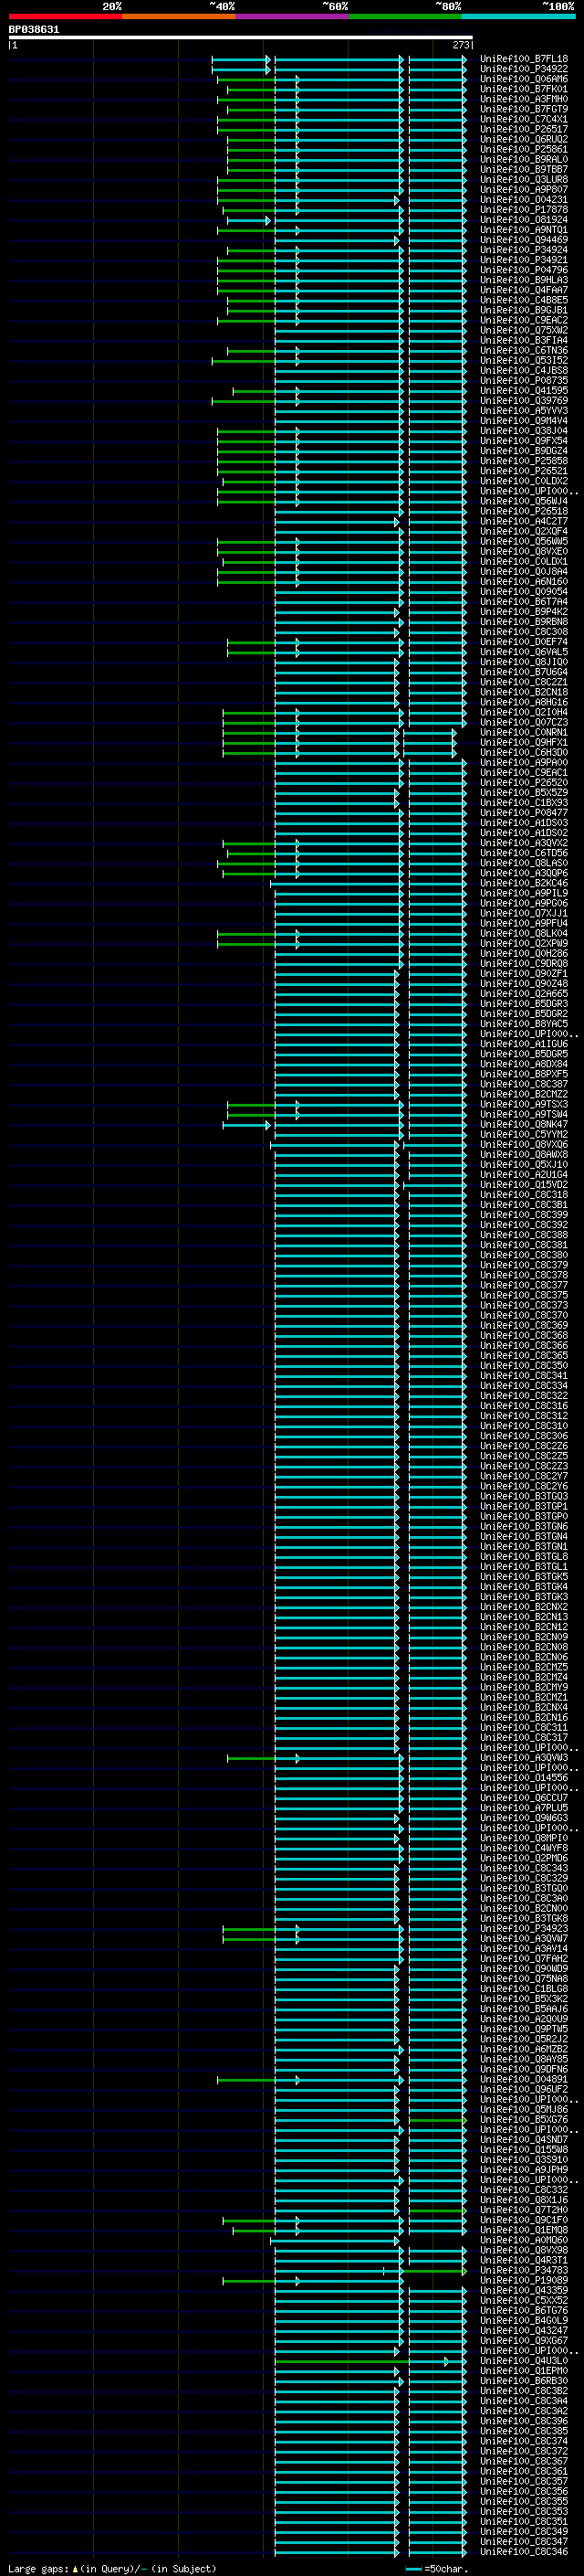584x2576 pixels.
Task: Select hit UniRef100_C4B8E5
Action: click(523, 300)
